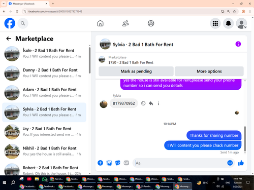Open the notifications bell
Viewport: 254px width, 190px height.
click(229, 23)
